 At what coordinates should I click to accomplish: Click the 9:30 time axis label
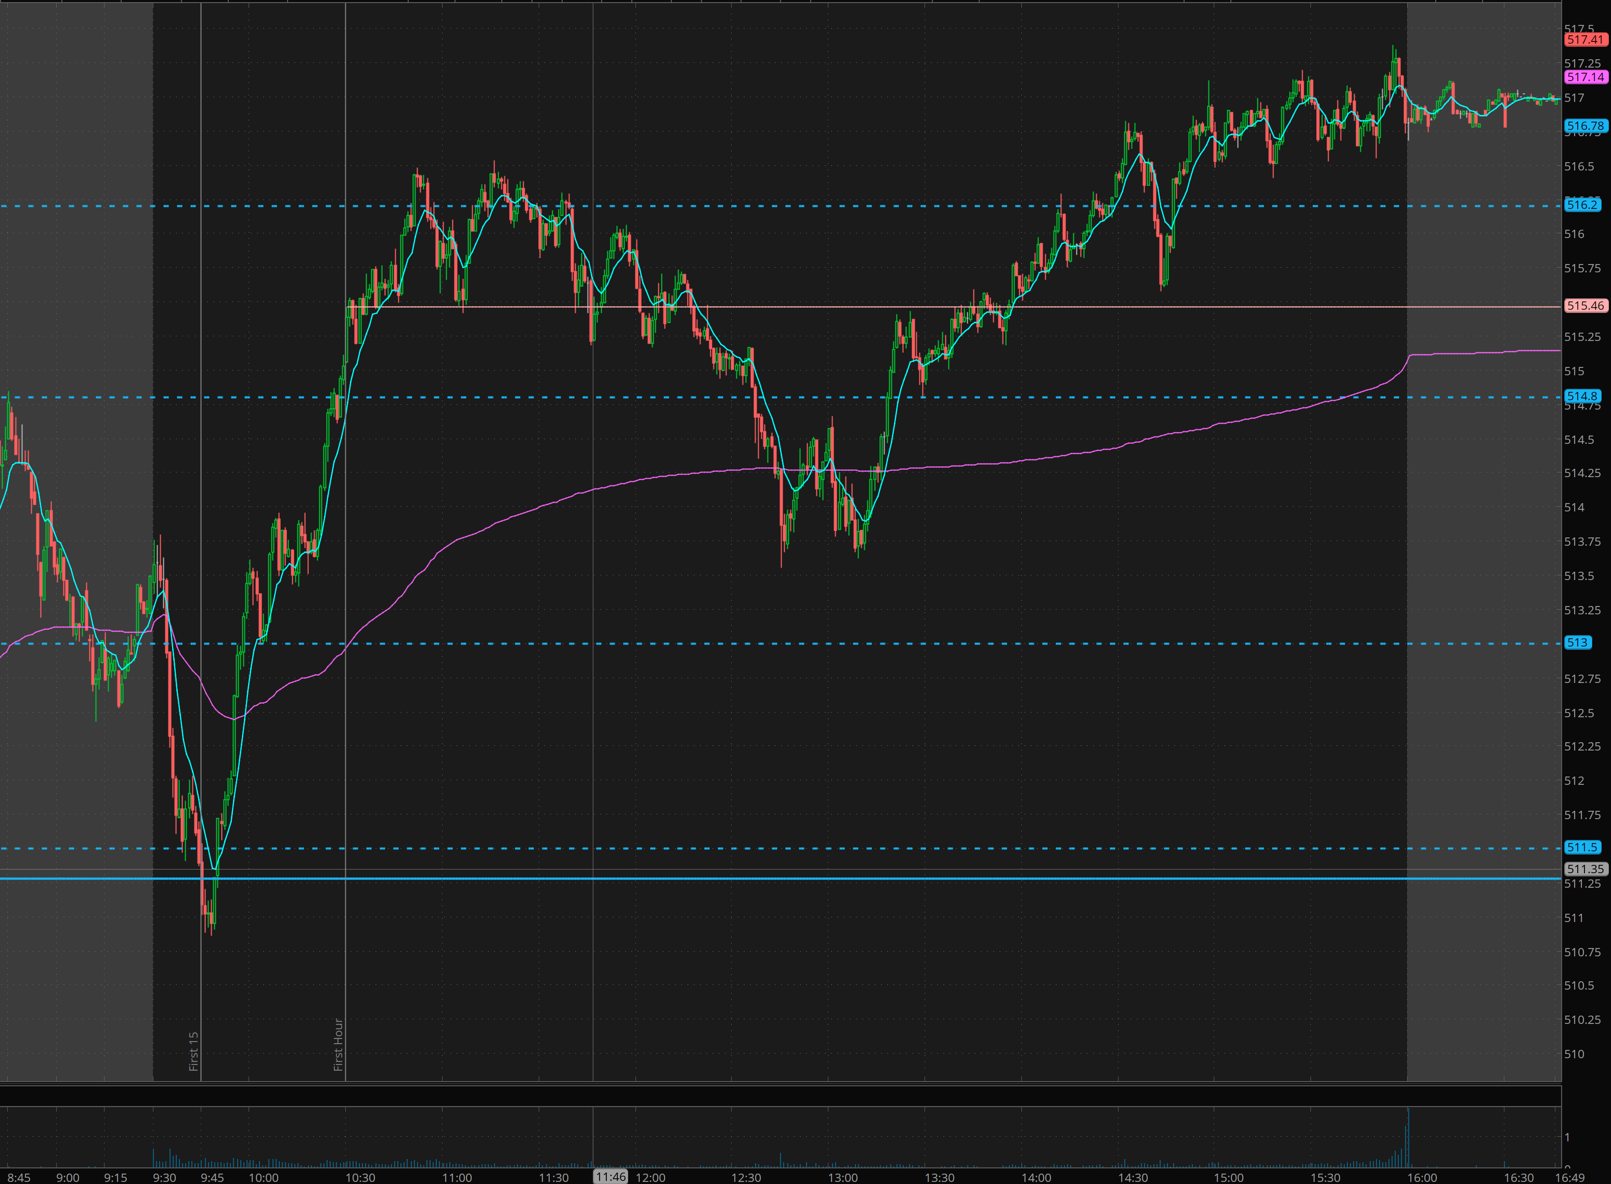(164, 1178)
